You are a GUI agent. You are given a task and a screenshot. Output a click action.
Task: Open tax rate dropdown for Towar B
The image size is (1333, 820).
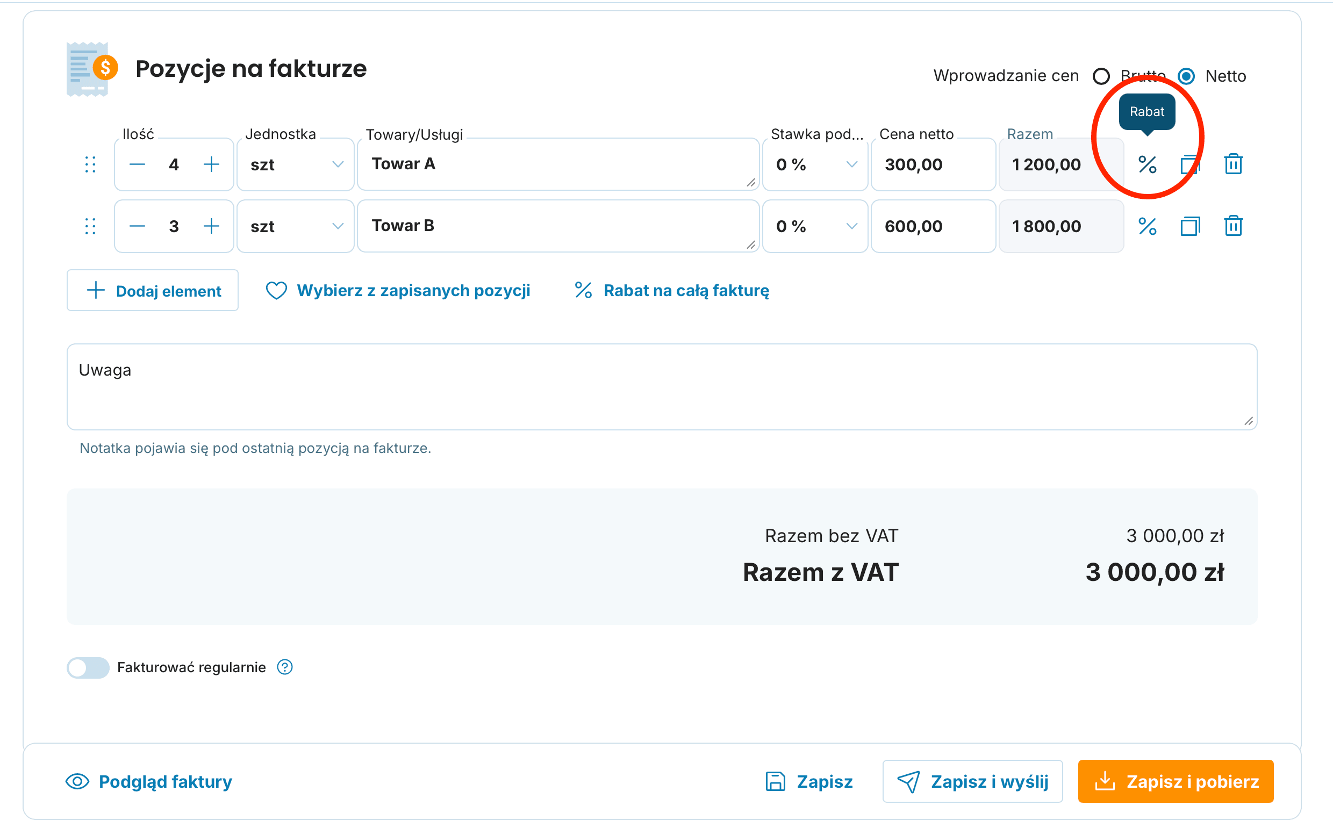tap(815, 226)
